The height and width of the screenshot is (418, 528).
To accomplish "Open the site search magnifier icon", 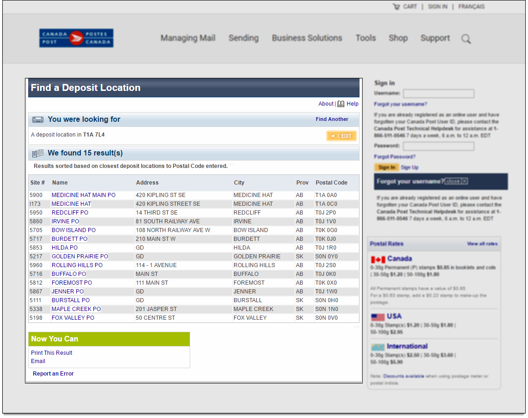I will point(466,39).
